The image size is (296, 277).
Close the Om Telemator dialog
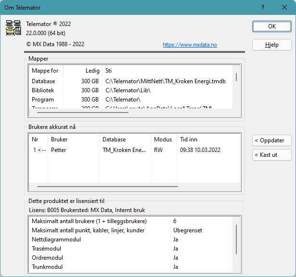point(284,7)
